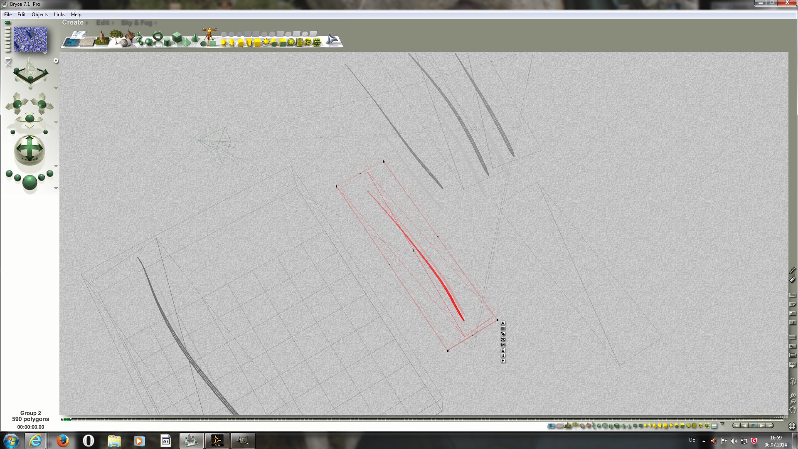Click the Materials 'M' icon beside selection

[503, 345]
